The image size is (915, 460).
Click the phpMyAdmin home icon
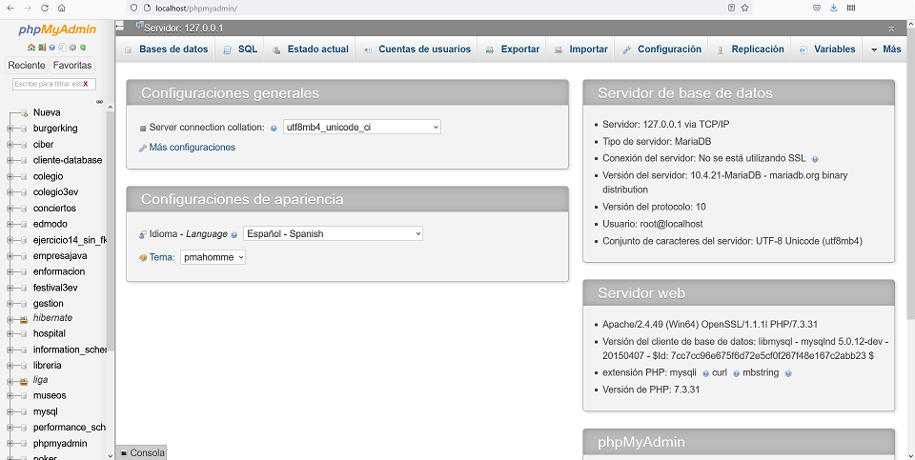pos(31,47)
